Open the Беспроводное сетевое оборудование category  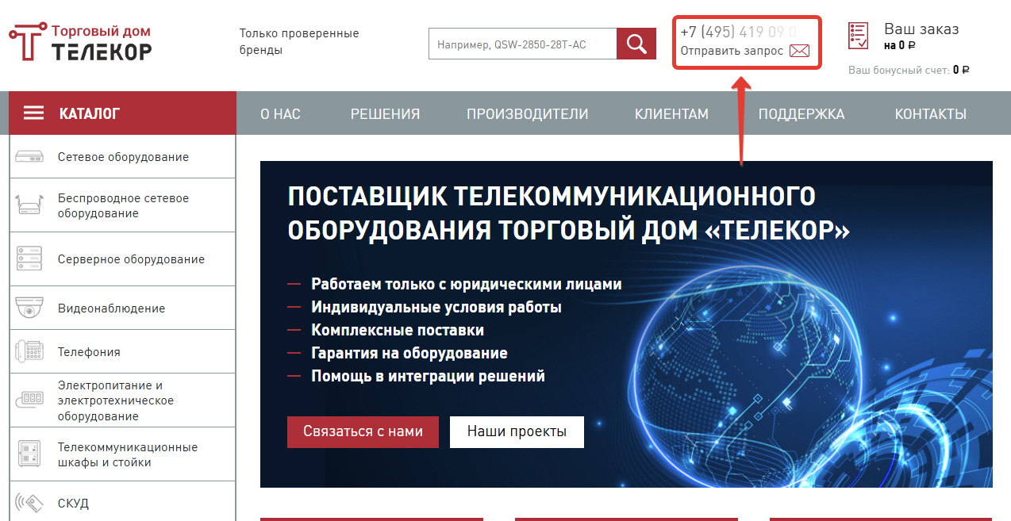pyautogui.click(x=123, y=205)
